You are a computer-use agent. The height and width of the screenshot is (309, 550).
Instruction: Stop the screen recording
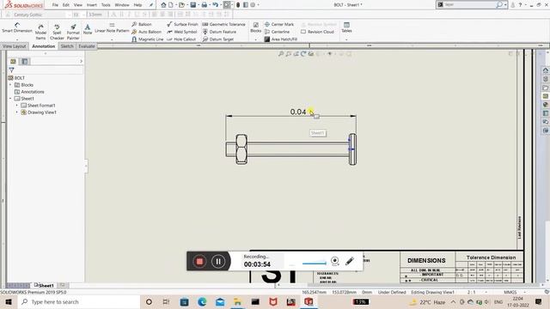coord(199,261)
